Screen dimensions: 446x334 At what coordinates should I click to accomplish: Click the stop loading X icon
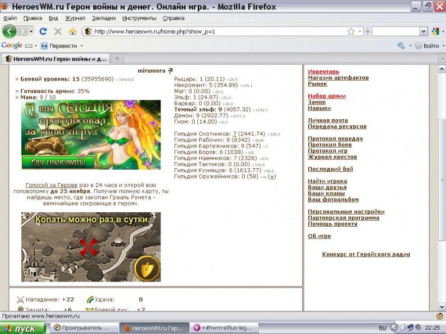pos(58,31)
